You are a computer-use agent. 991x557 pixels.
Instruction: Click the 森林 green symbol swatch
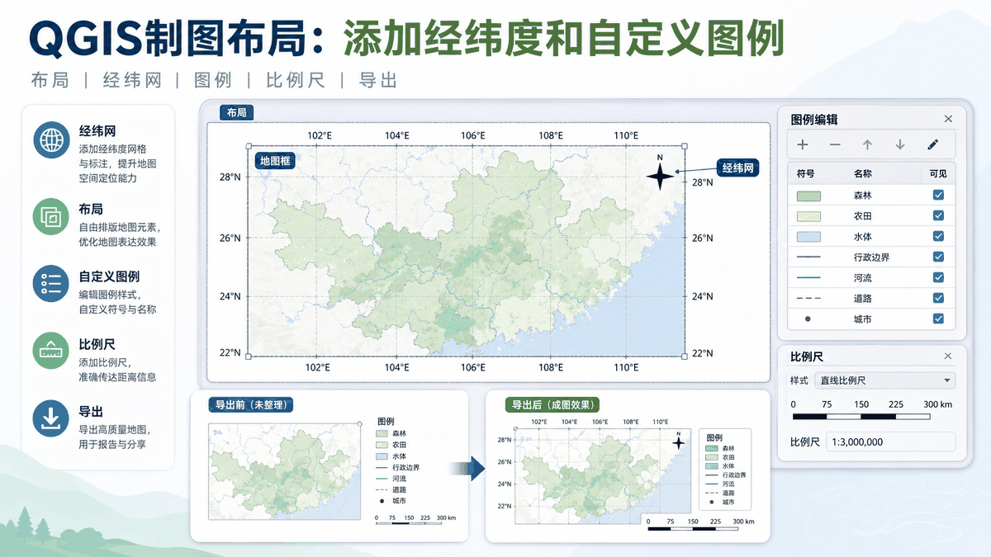click(808, 196)
